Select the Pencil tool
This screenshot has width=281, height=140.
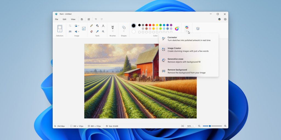[x=91, y=26]
